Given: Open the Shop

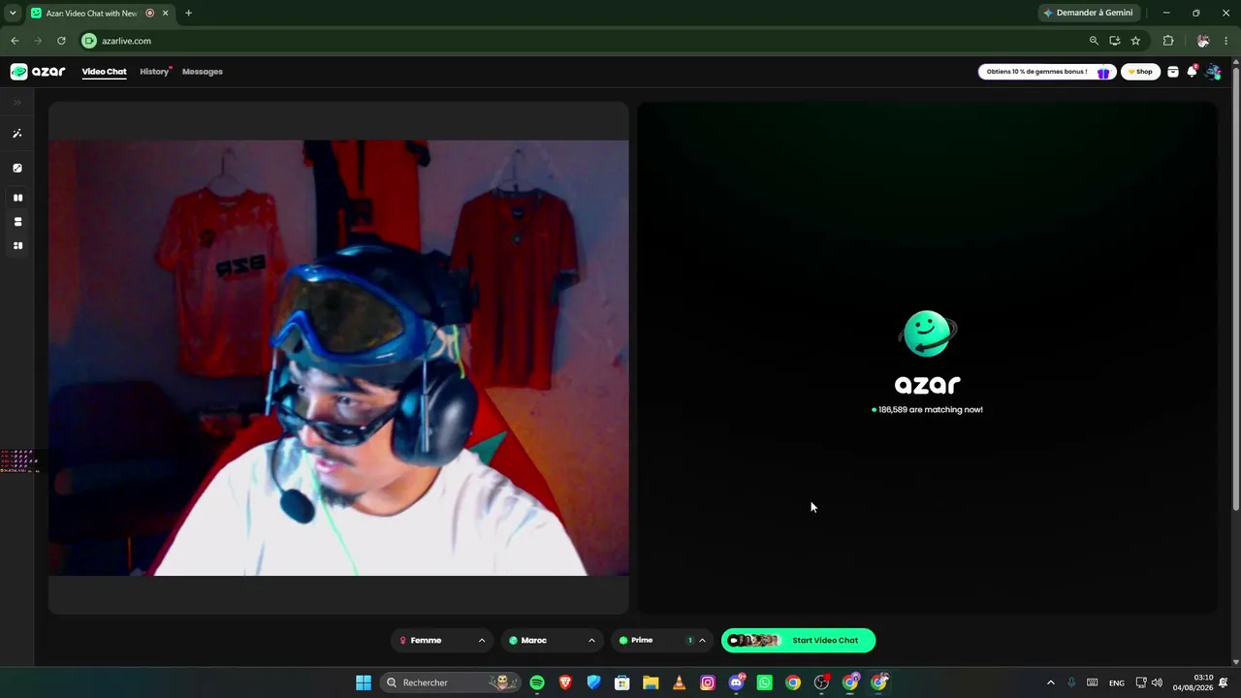Looking at the screenshot, I should 1140,72.
